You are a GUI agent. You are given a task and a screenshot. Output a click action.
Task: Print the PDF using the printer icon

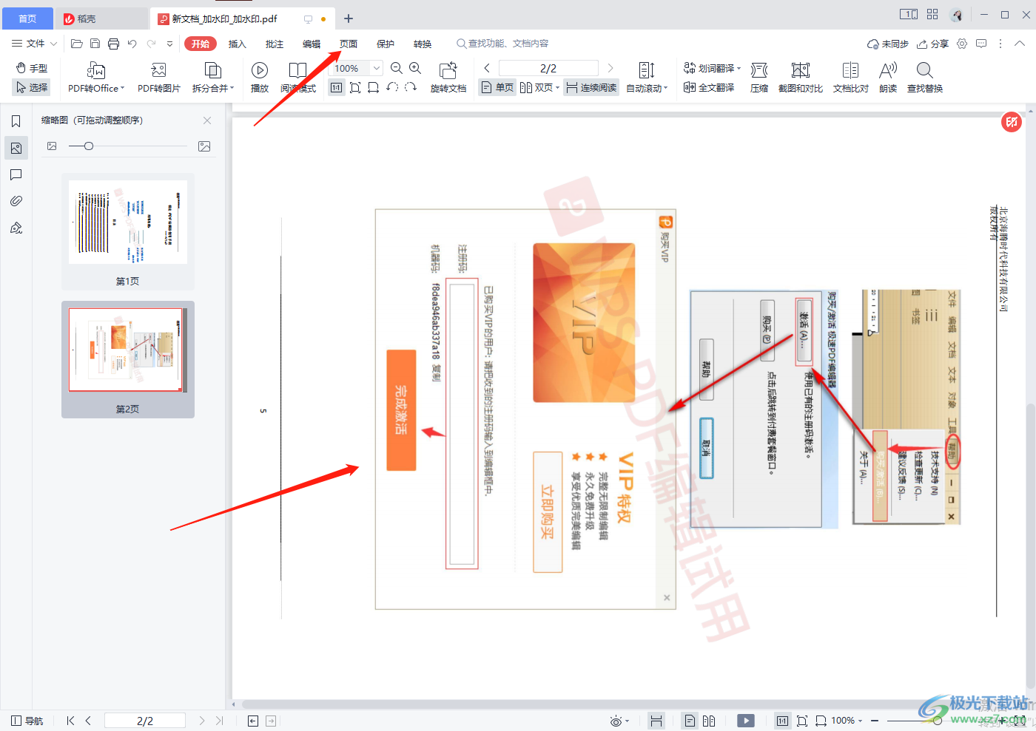click(113, 44)
